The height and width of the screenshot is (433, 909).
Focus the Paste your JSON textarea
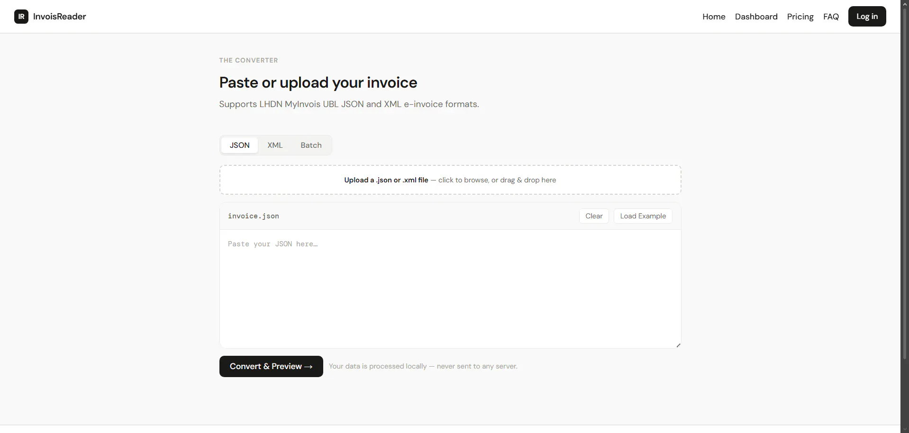pyautogui.click(x=450, y=289)
